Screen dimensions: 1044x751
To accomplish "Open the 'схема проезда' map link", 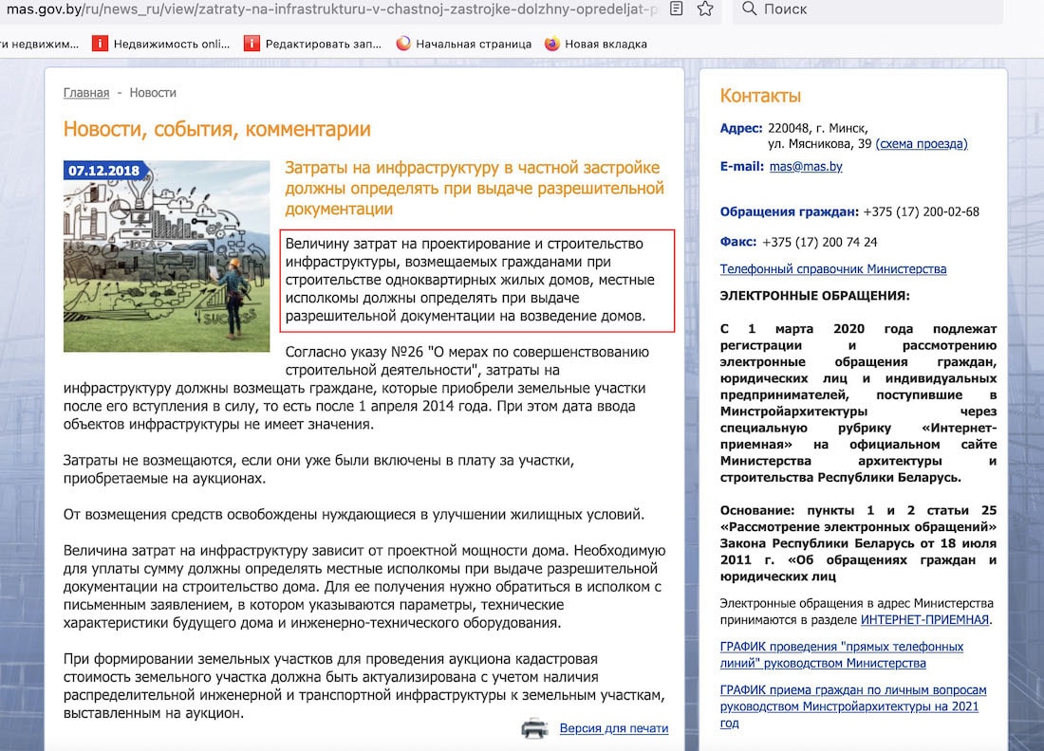I will pos(921,144).
